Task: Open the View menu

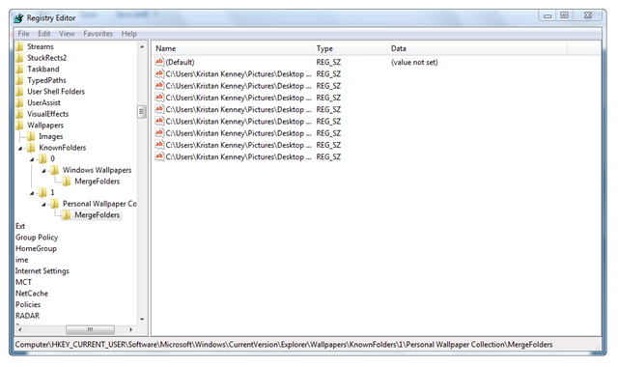Action: click(x=67, y=34)
